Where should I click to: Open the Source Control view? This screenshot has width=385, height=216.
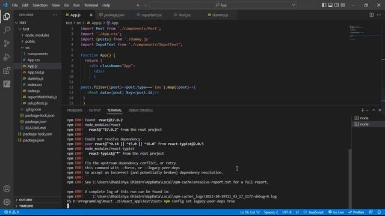(7, 43)
